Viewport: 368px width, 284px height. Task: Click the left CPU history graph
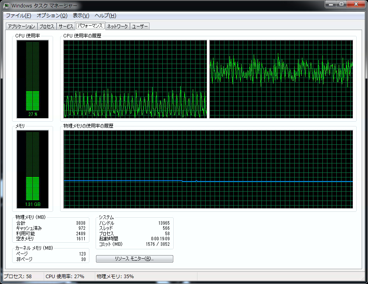[x=135, y=79]
